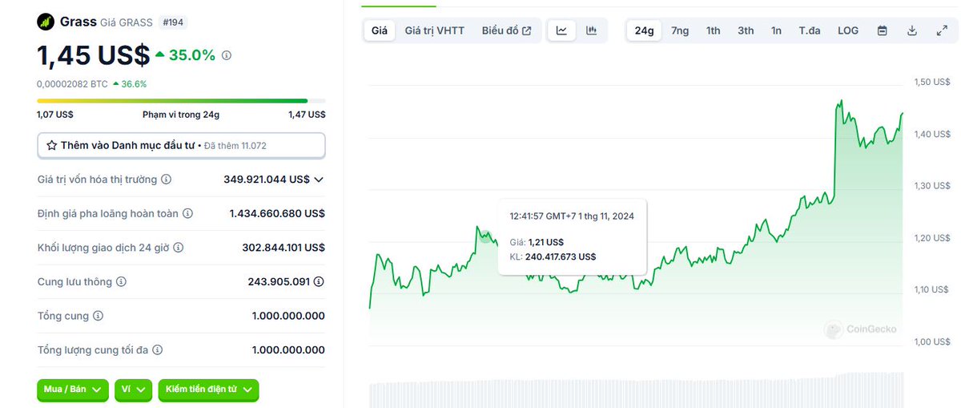Select the Giá chart tab

tap(380, 30)
